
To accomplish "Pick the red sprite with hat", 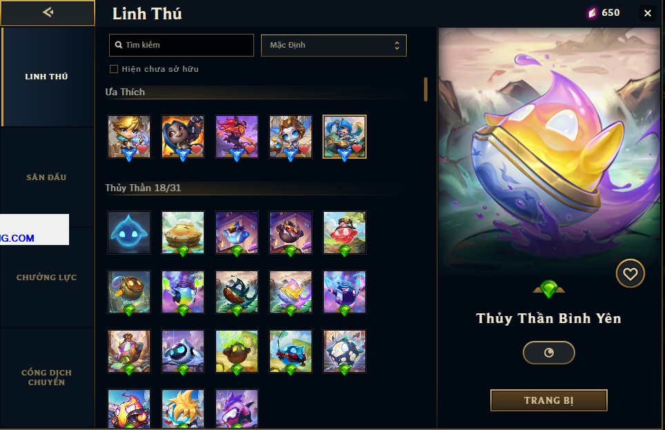I will tap(345, 233).
